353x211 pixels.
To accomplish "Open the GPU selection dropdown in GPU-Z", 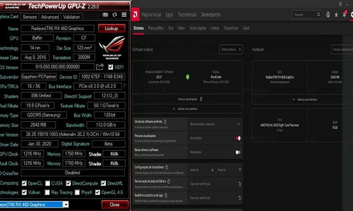I will click(x=65, y=204).
